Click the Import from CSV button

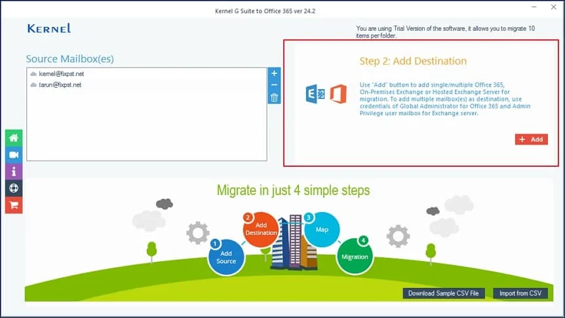(520, 293)
